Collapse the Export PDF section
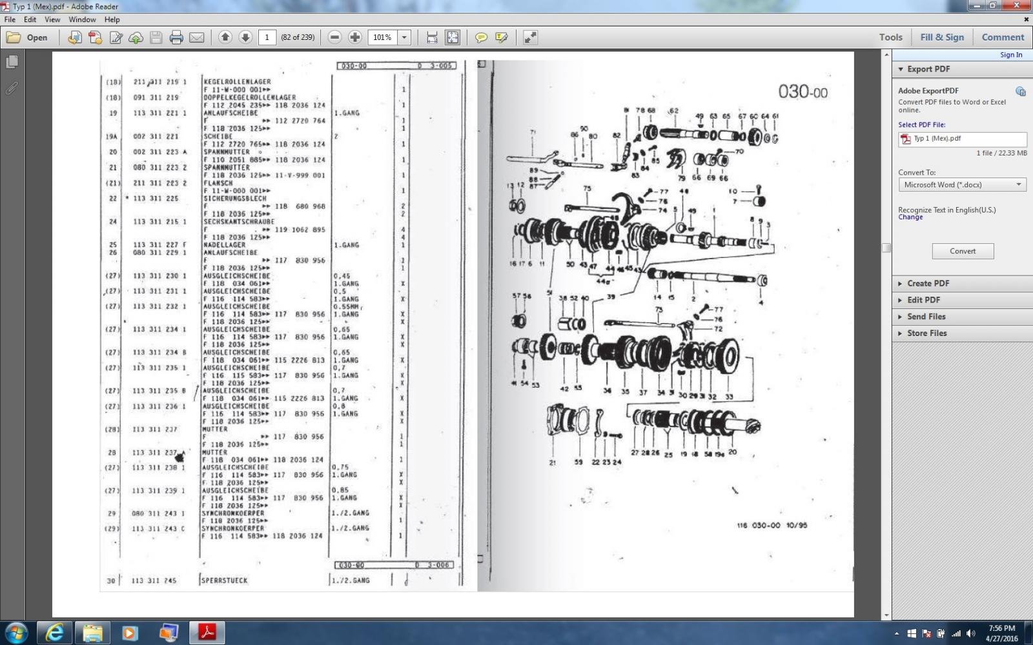Image resolution: width=1033 pixels, height=645 pixels. point(901,69)
